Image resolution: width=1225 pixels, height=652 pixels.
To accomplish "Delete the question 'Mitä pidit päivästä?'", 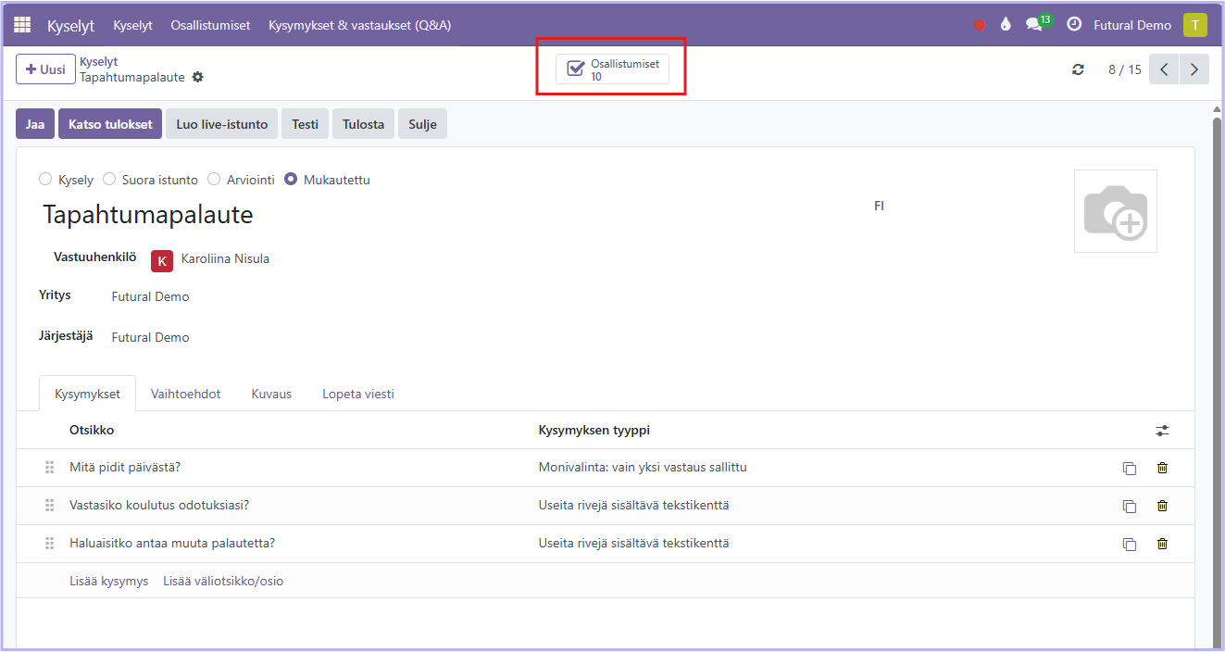I will (x=1162, y=468).
